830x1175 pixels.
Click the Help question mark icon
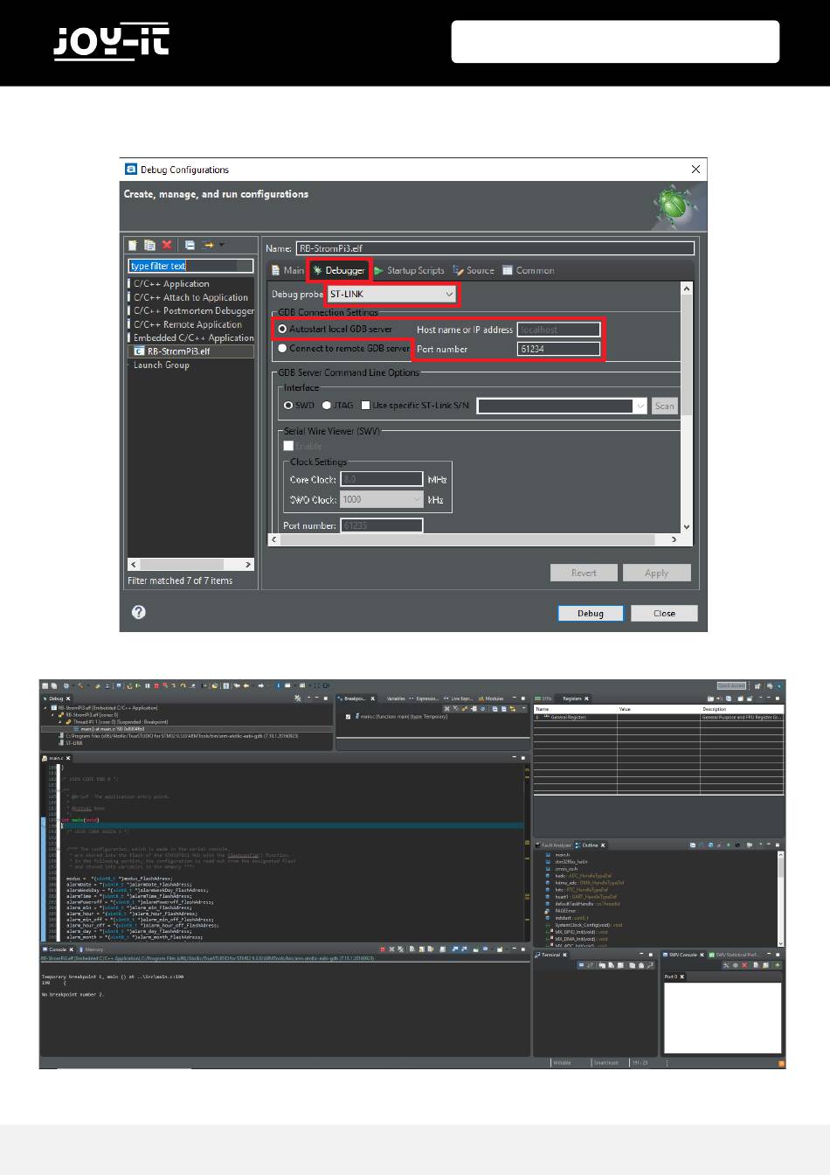tap(138, 612)
